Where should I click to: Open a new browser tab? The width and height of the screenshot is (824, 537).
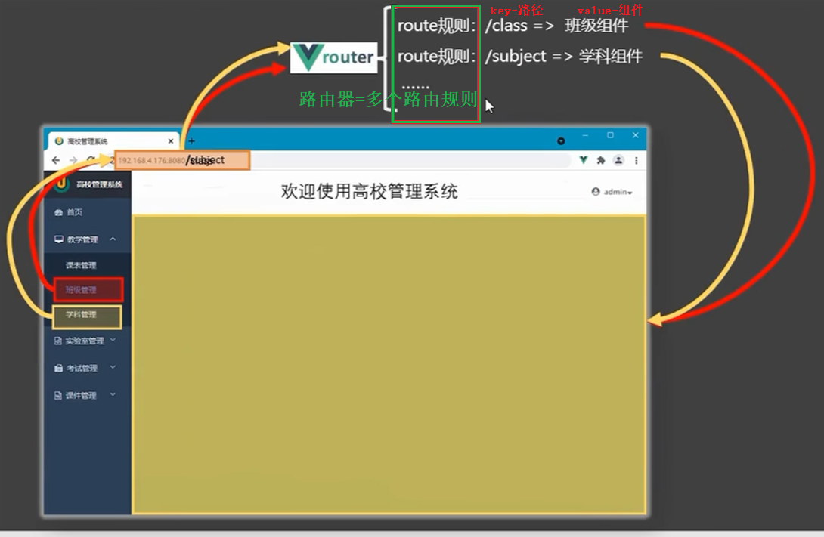coord(191,140)
